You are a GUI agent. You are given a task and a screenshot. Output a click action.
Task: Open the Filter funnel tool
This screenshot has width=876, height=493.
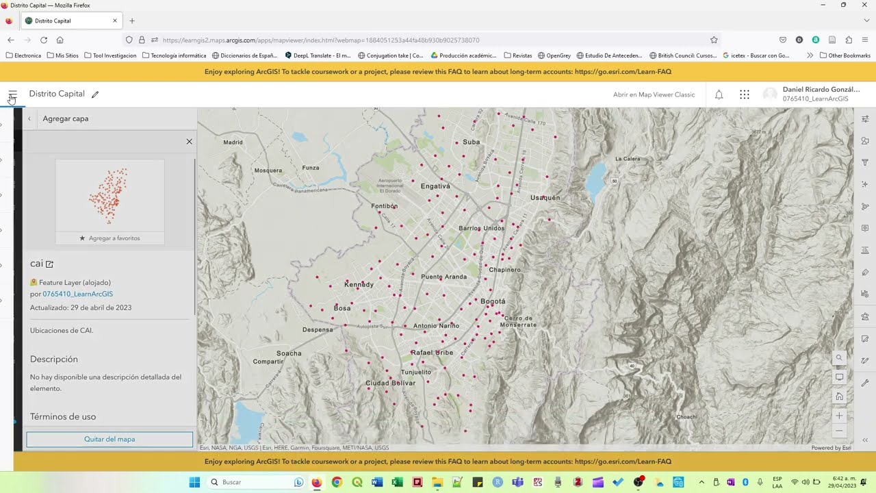(x=865, y=162)
